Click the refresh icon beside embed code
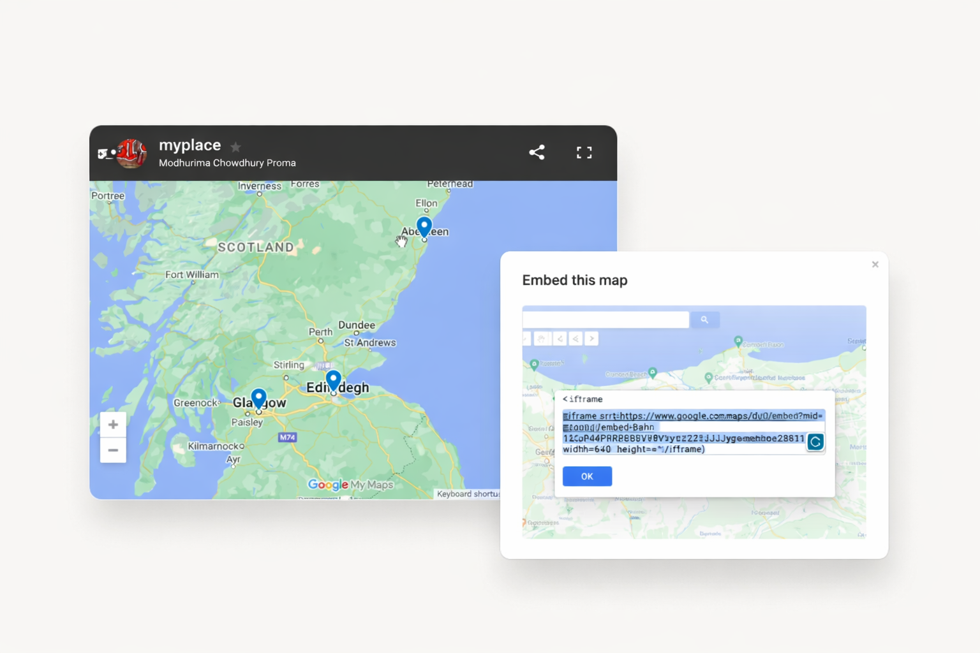The height and width of the screenshot is (653, 980). click(x=815, y=442)
